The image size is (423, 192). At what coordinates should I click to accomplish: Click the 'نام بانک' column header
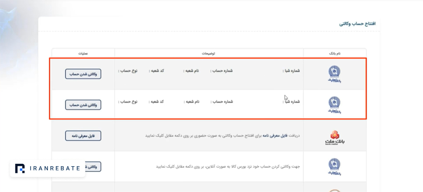pos(335,54)
